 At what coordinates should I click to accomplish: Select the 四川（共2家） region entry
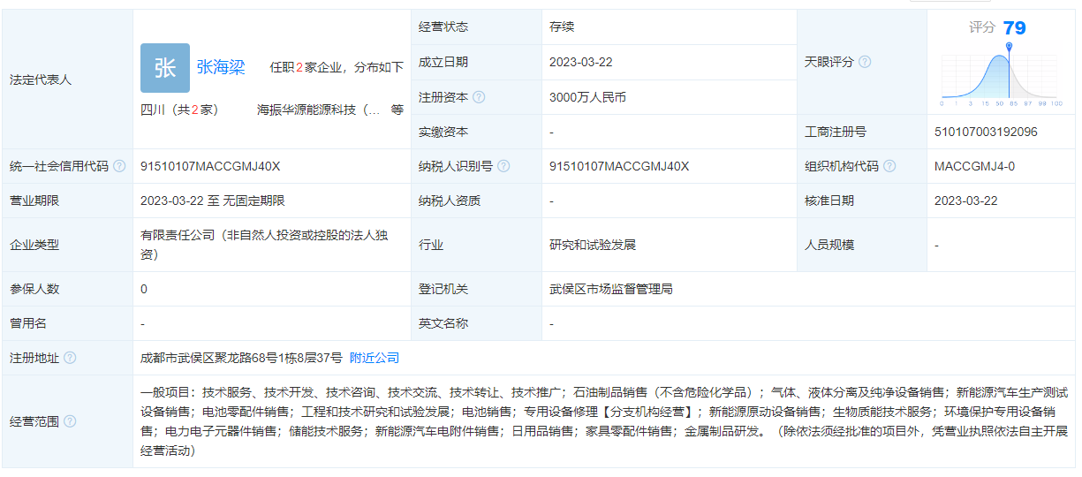[x=179, y=110]
